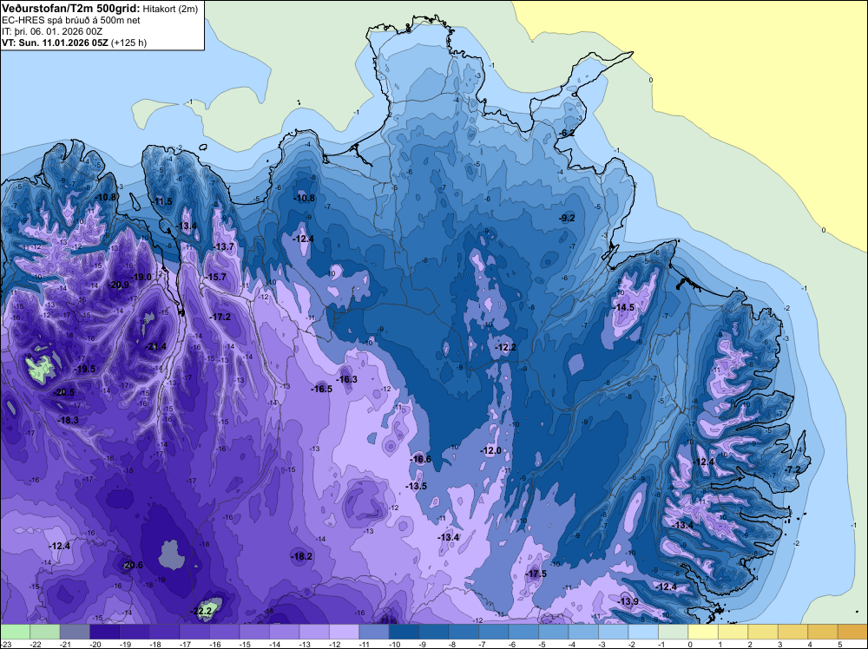Select the orange 5 legend swatch

(852, 632)
